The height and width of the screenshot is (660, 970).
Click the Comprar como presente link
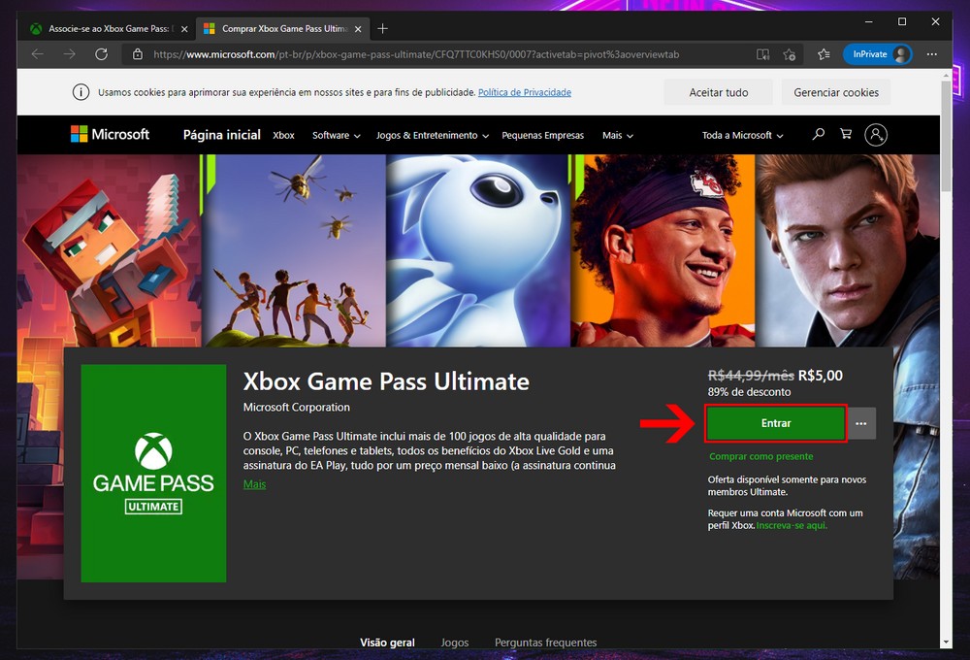[x=760, y=456]
